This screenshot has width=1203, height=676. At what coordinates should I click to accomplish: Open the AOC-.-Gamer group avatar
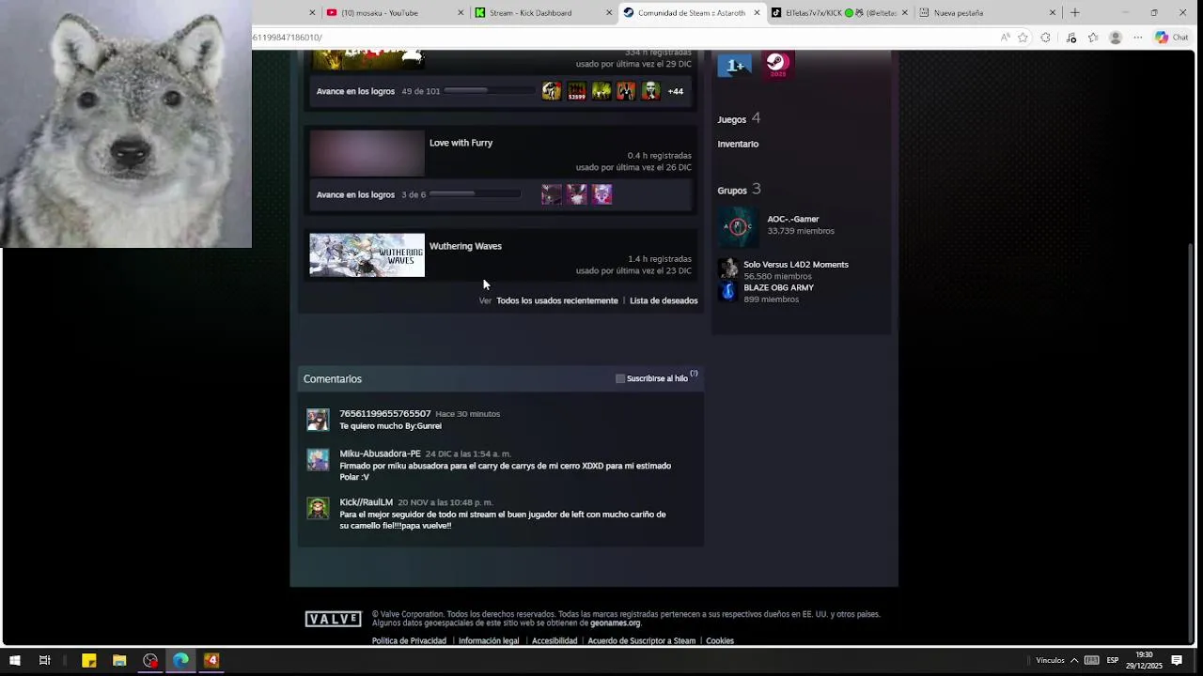click(738, 226)
